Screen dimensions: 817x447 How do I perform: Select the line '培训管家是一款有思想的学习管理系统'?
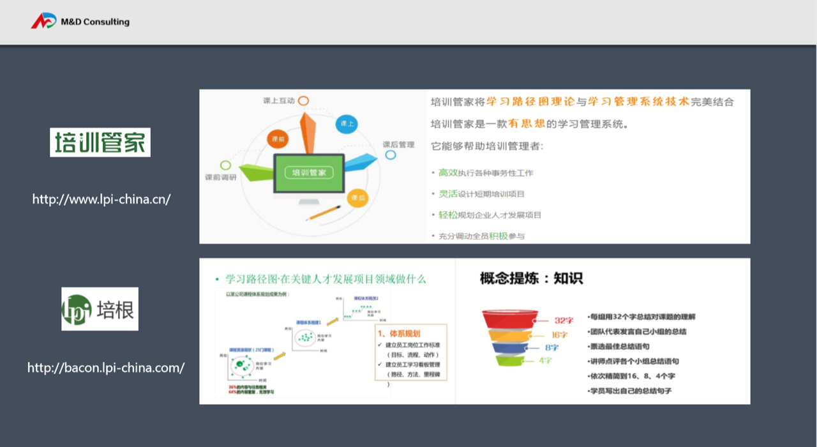(x=530, y=124)
